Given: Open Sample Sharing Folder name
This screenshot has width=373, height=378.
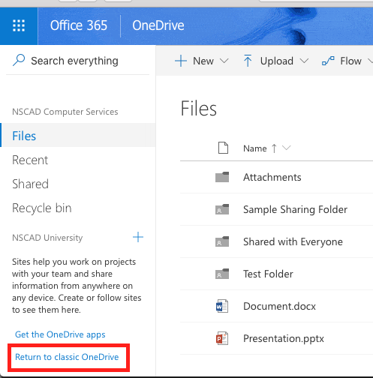Looking at the screenshot, I should 295,209.
